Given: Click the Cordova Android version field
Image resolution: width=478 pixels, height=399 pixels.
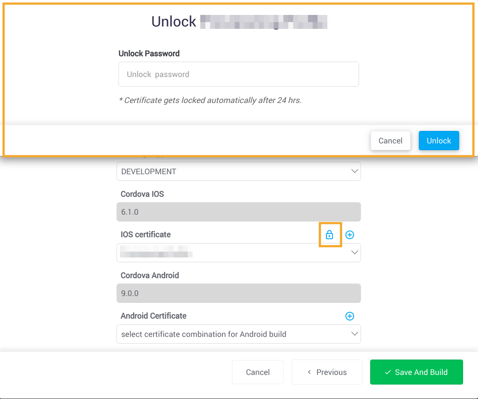Looking at the screenshot, I should [x=239, y=293].
